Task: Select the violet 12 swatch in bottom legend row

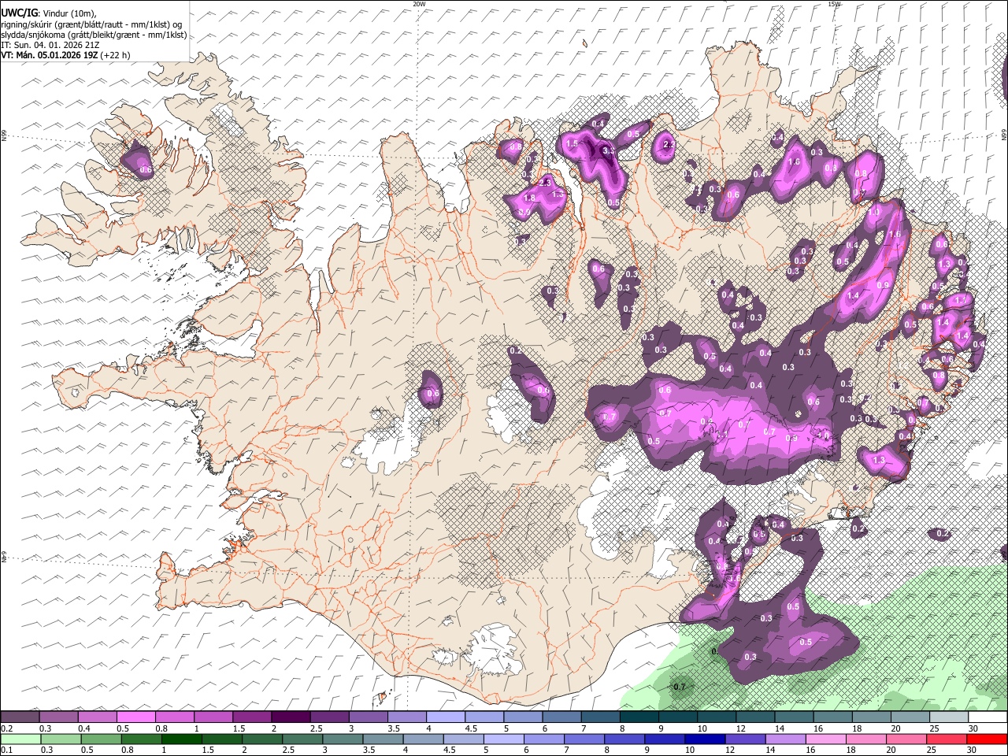Action: (x=745, y=739)
